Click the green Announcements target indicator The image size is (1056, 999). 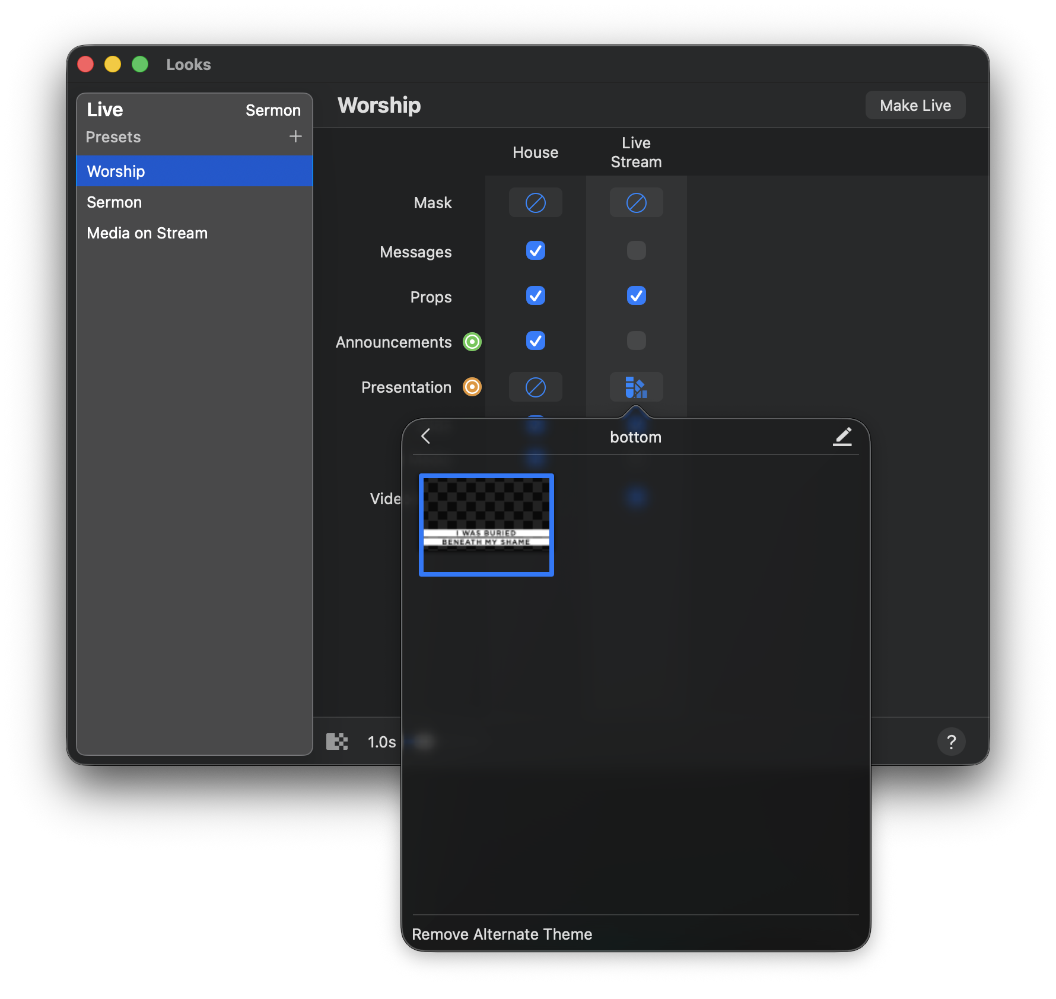[x=472, y=342]
